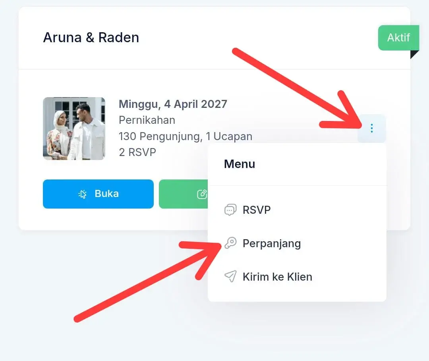Click the Aruna & Raden title
Screen dimensions: 429x361
[91, 37]
